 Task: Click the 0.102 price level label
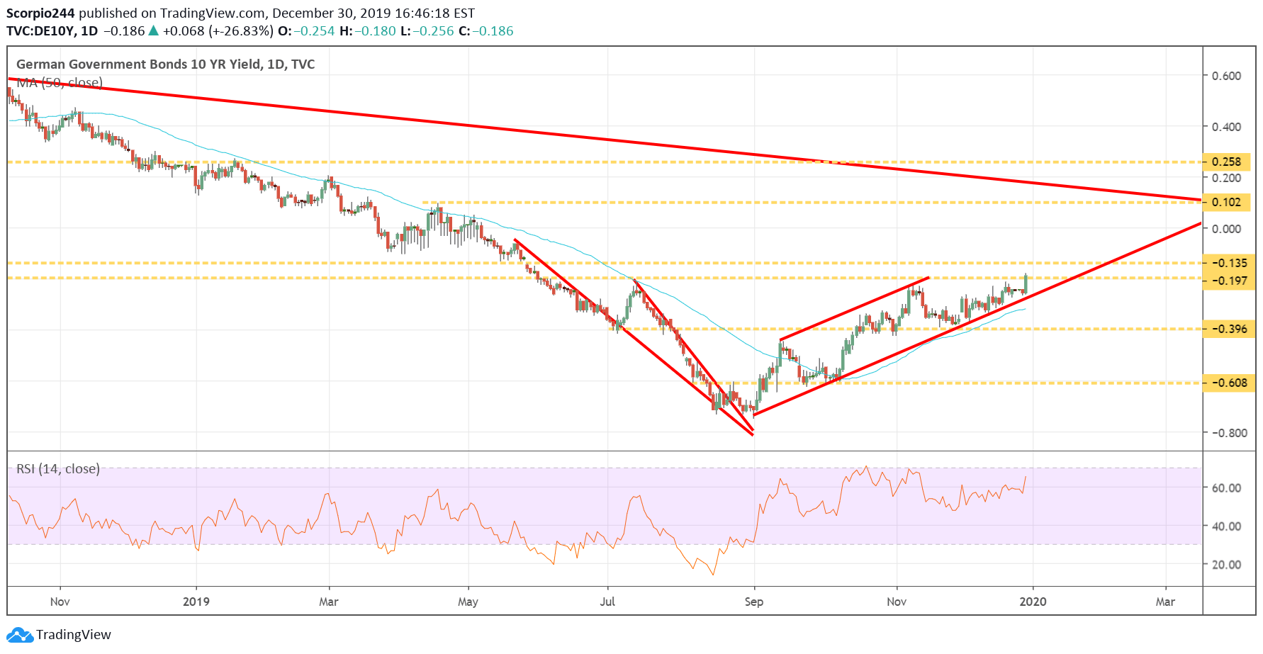pos(1227,202)
